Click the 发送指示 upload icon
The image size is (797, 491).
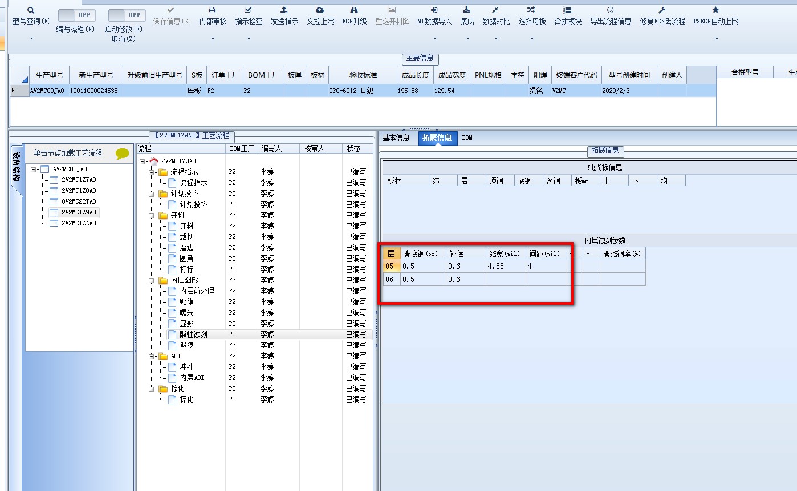click(284, 10)
